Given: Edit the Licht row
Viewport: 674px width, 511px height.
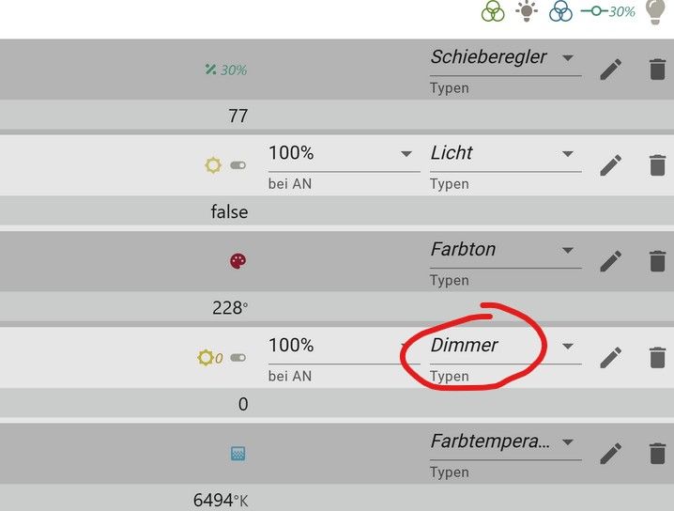Looking at the screenshot, I should 611,165.
